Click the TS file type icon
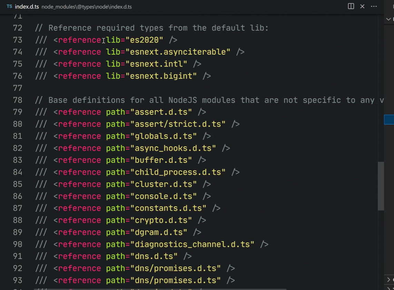The width and height of the screenshot is (394, 290). pyautogui.click(x=10, y=6)
